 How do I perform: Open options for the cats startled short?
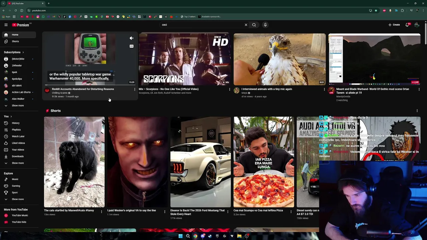pos(101,212)
